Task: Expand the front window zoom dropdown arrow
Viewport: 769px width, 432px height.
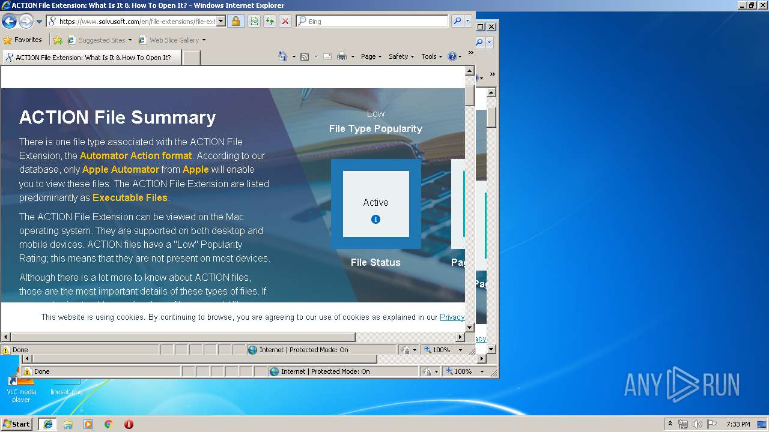Action: pyautogui.click(x=461, y=350)
